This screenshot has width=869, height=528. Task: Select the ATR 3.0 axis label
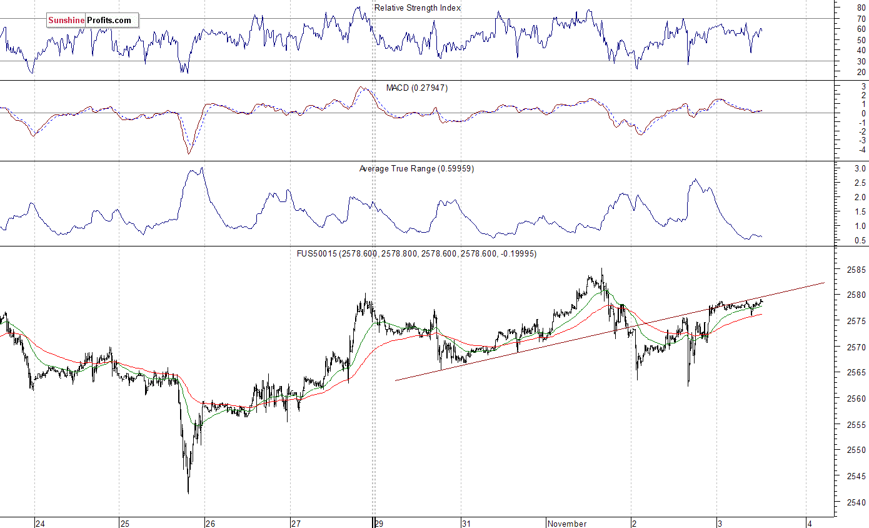tap(860, 169)
